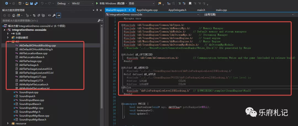Undo the last action with the toolbar arrow
This screenshot has height=126, width=298.
pyautogui.click(x=42, y=3)
